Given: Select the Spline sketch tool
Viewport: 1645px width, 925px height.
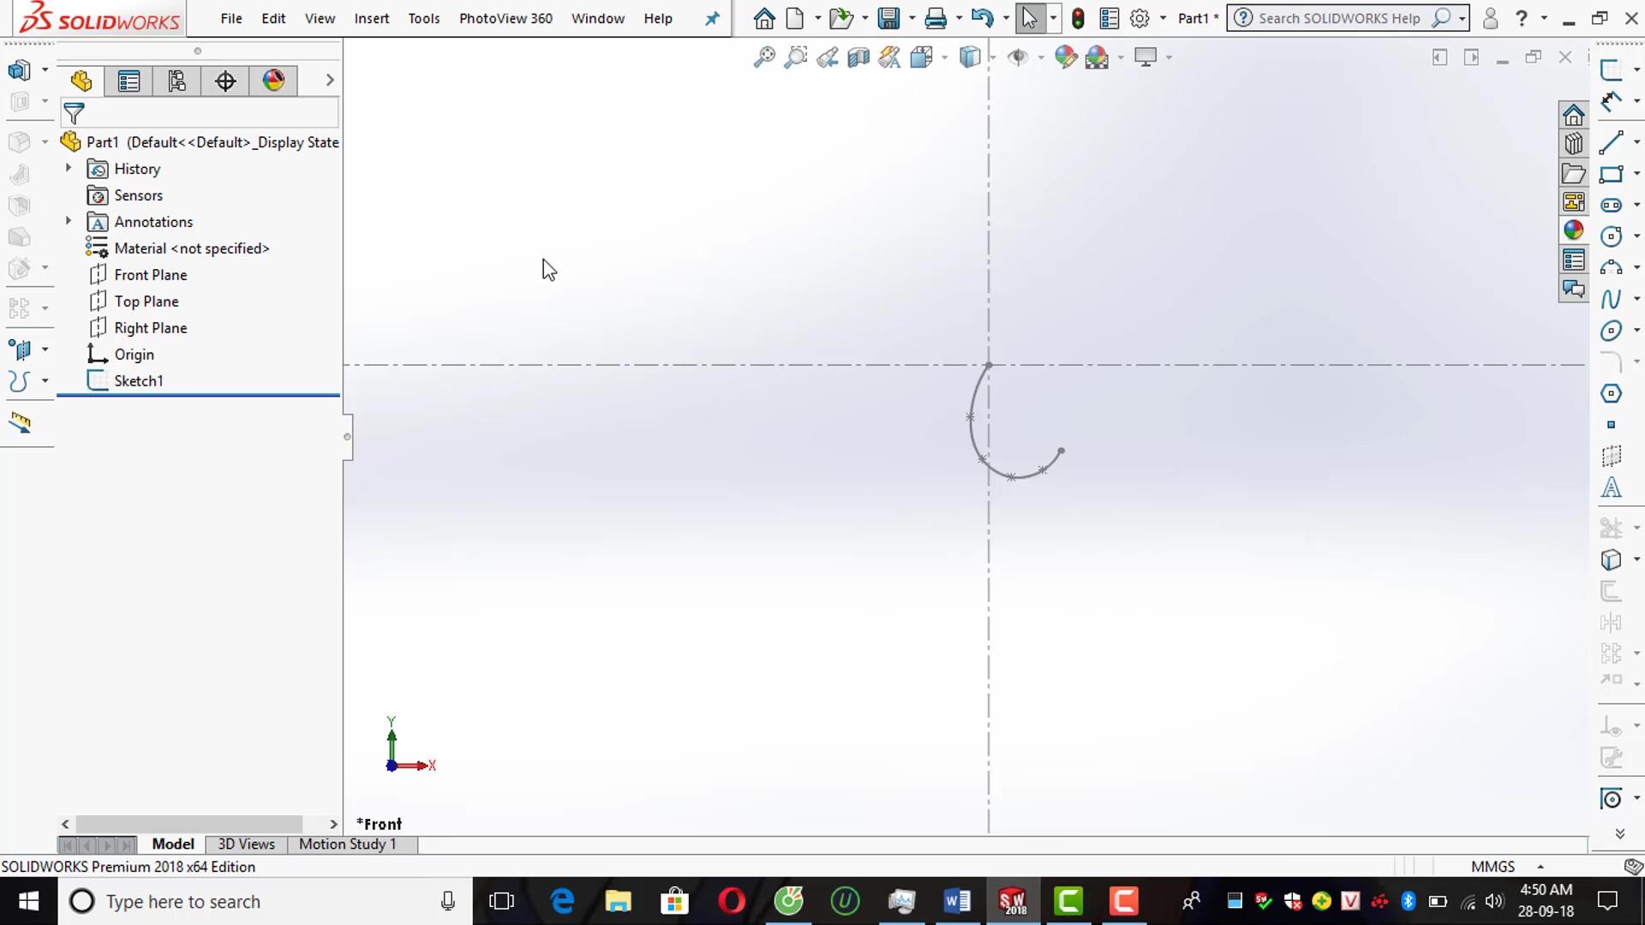Looking at the screenshot, I should click(x=1611, y=299).
